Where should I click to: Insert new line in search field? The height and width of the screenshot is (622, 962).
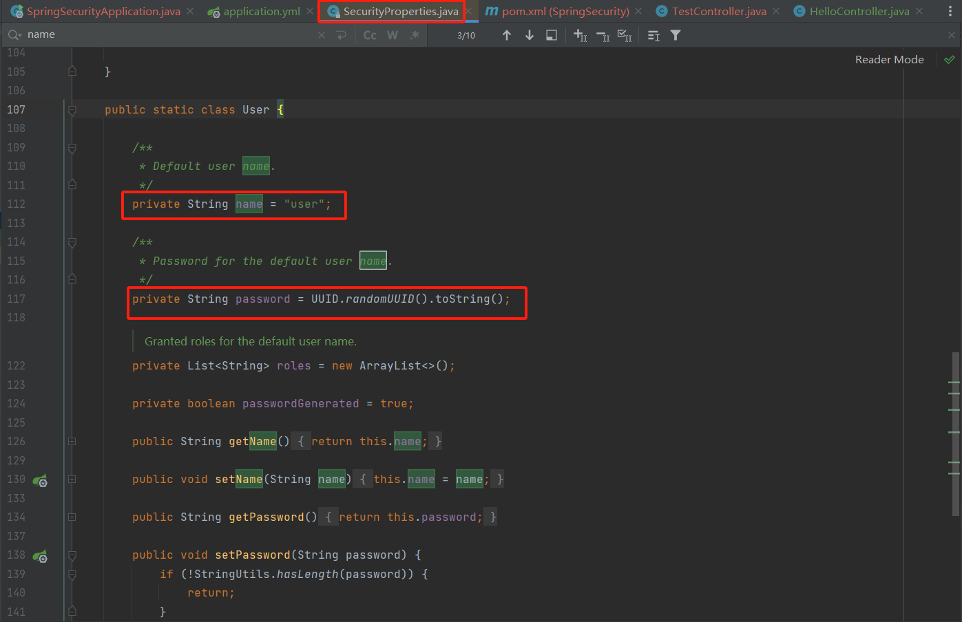(341, 35)
